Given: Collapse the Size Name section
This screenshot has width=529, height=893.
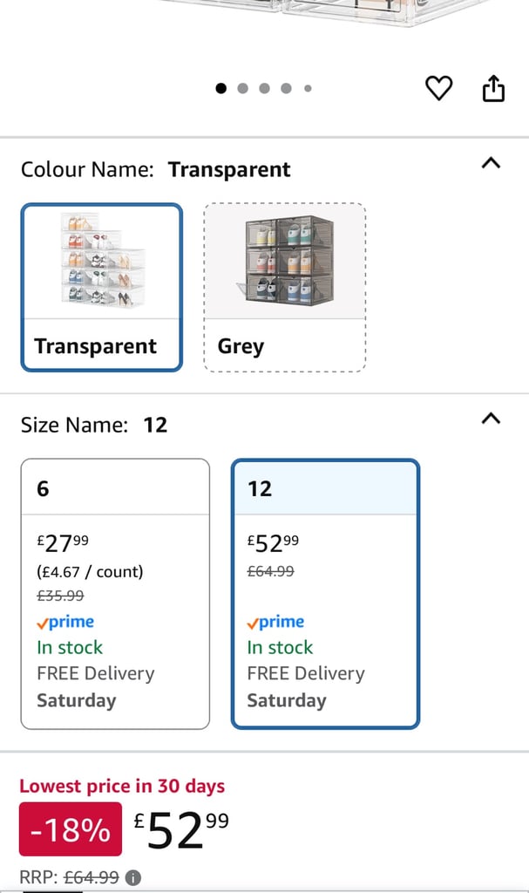Looking at the screenshot, I should tap(491, 419).
